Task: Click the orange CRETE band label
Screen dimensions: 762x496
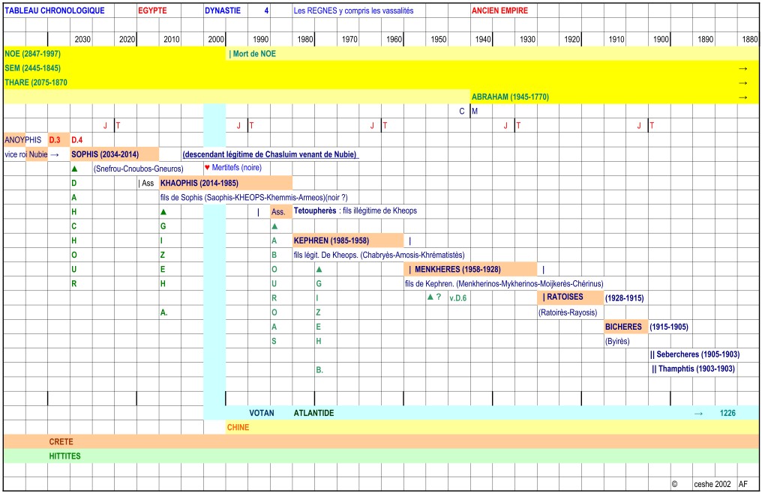Action: pos(61,442)
